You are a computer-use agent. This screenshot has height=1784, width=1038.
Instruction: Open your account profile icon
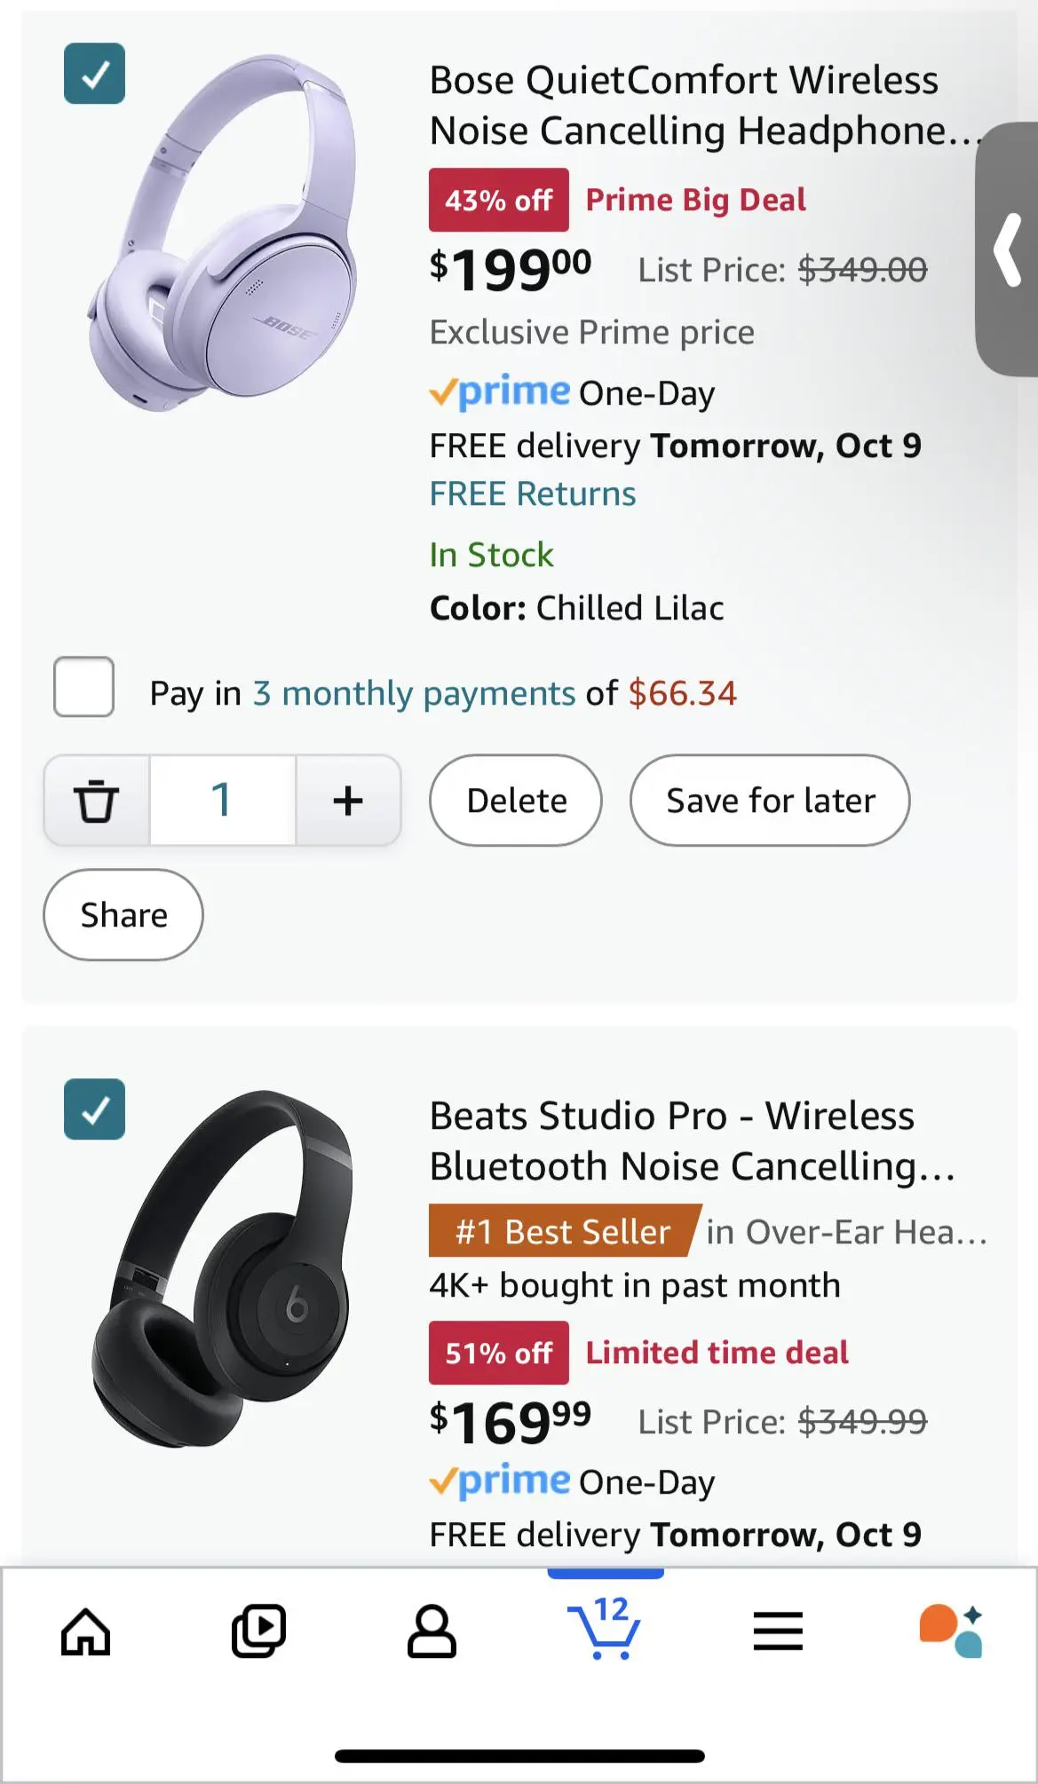coord(432,1630)
